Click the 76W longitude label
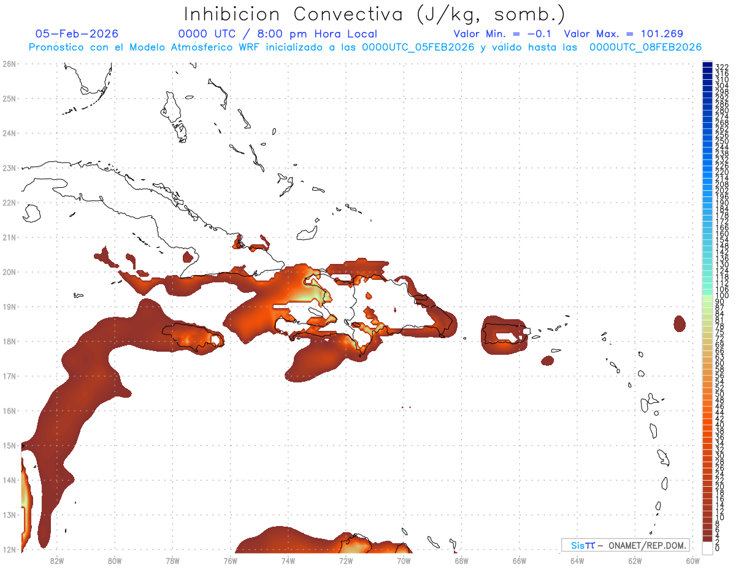Screen dimensions: 736x569 point(230,560)
